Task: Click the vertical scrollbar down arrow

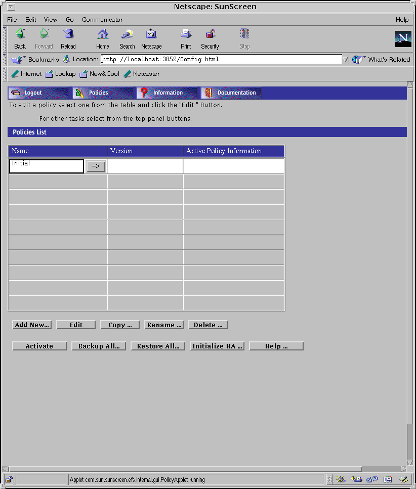Action: coord(410,463)
